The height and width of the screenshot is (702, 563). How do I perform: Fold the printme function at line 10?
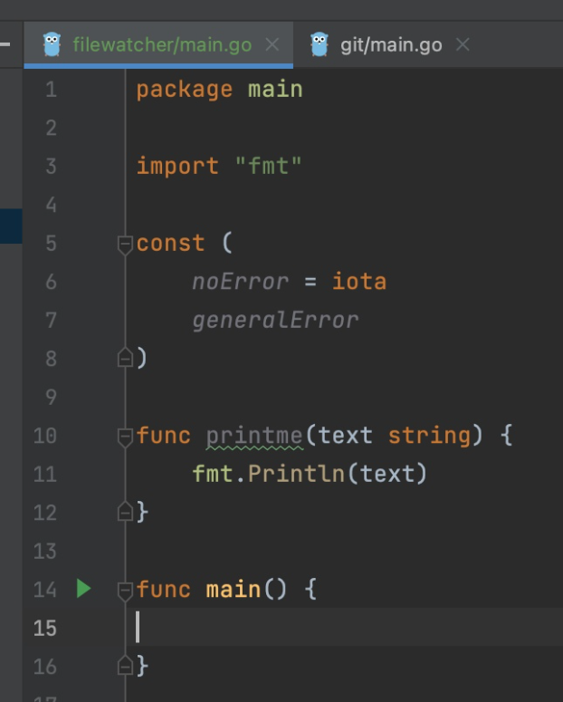(x=126, y=437)
